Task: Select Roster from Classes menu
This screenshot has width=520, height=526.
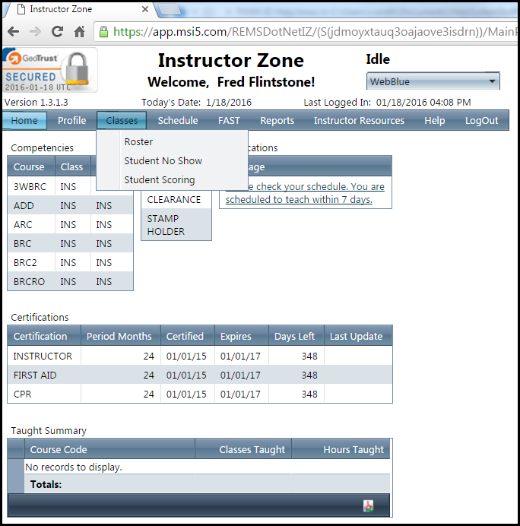Action: [138, 141]
